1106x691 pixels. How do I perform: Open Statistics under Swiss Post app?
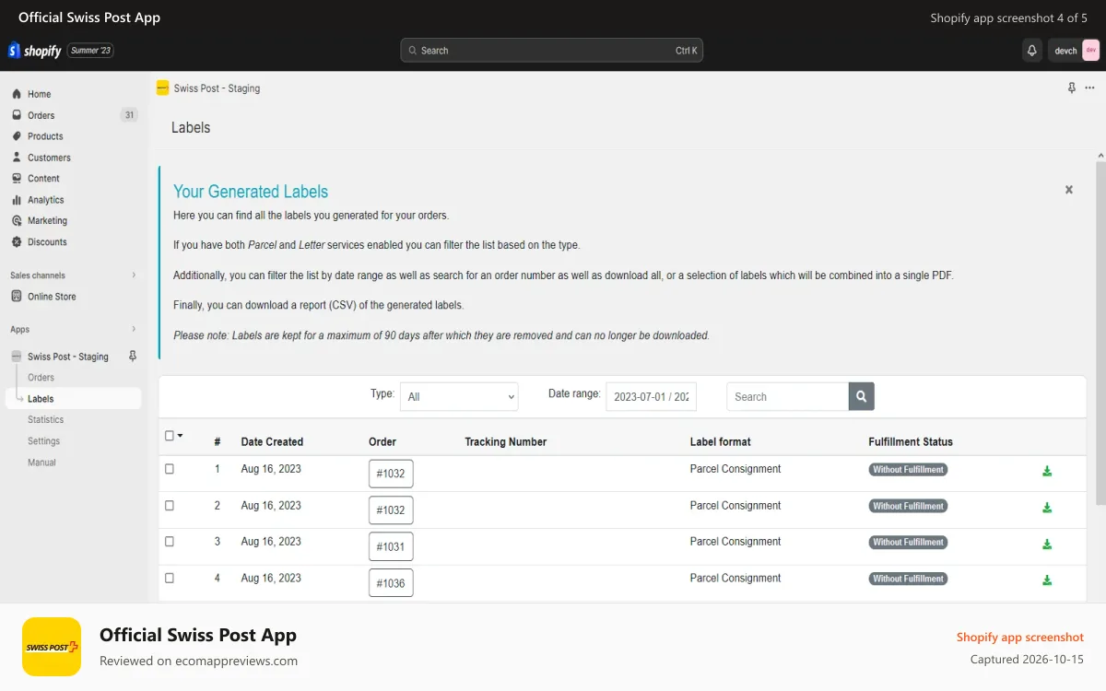point(46,420)
